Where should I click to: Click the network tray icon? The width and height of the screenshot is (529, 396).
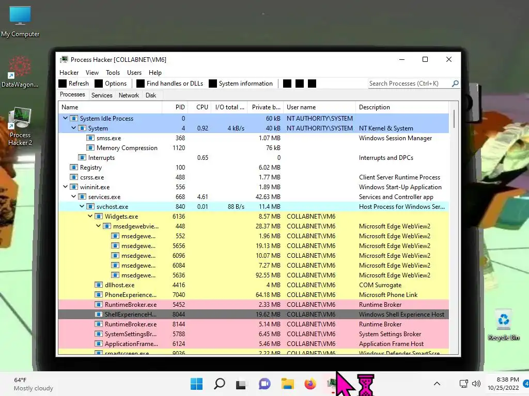click(463, 384)
